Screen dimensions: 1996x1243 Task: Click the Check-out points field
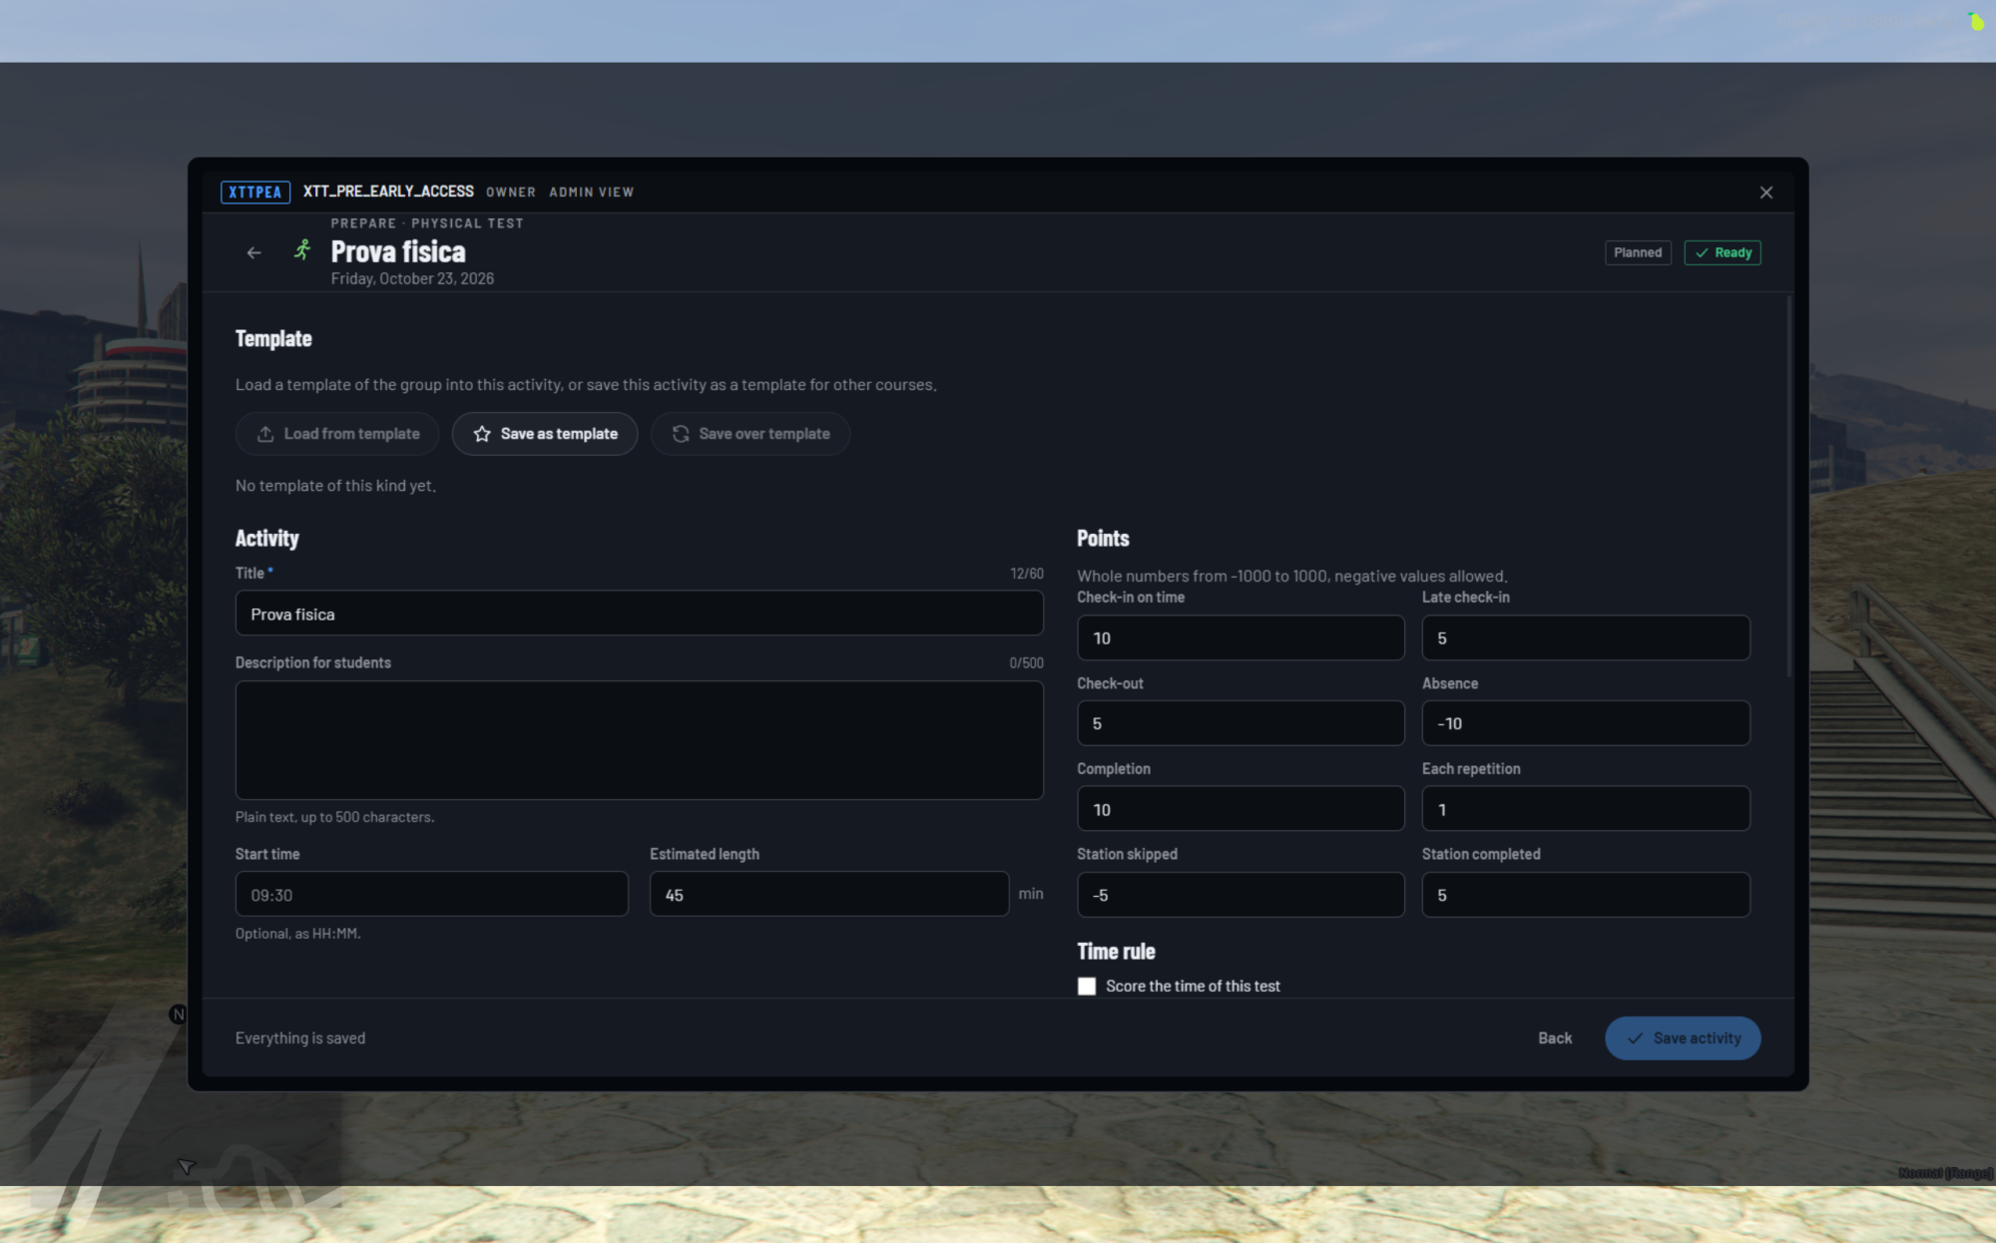pos(1241,723)
